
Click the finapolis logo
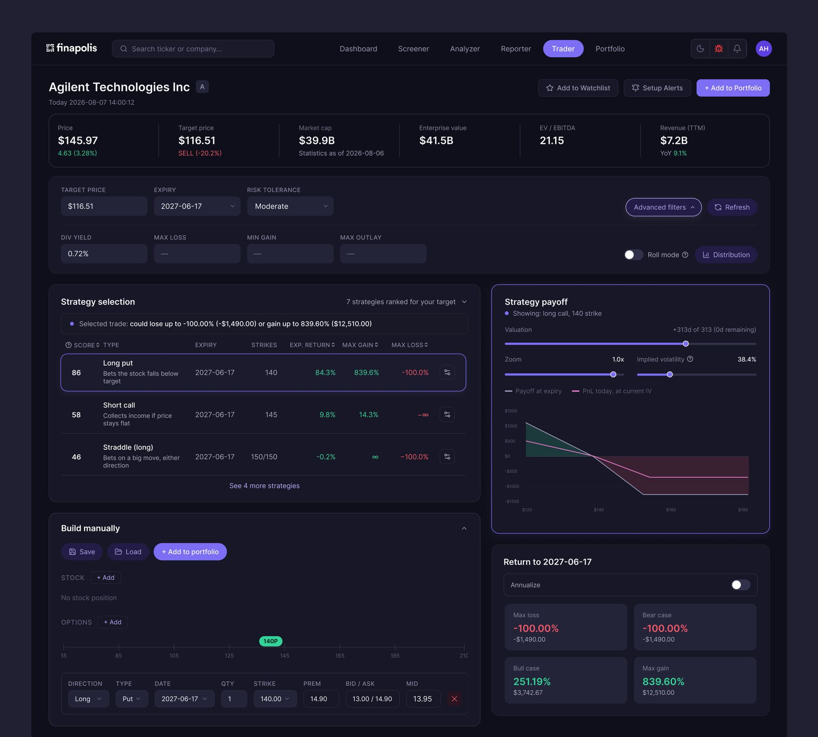coord(72,48)
